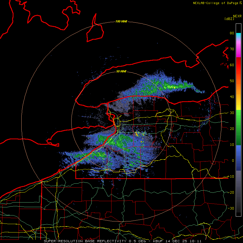Click the -20 tick label on the color scale
Image resolution: width=243 pixels, height=243 pixels.
(x=231, y=193)
